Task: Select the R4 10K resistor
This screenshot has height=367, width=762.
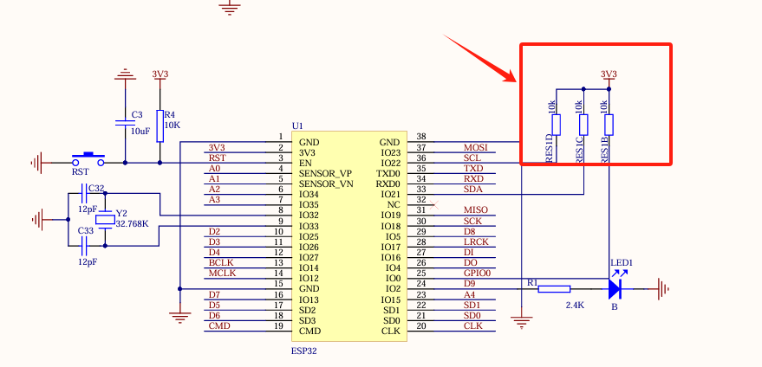Action: coord(160,121)
